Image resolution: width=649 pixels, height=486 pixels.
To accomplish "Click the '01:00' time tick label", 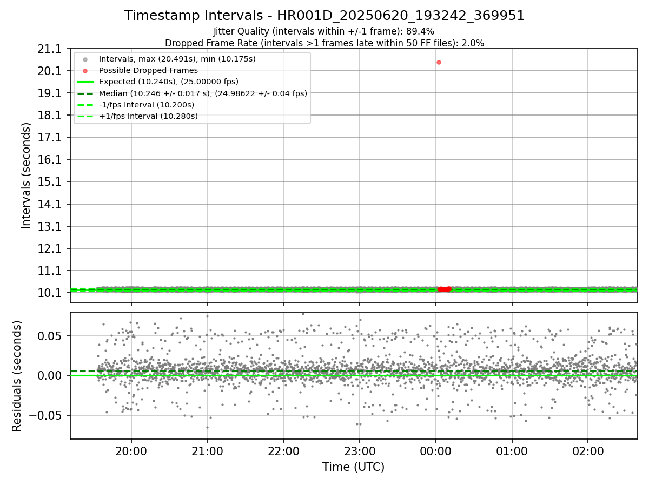I will (512, 451).
